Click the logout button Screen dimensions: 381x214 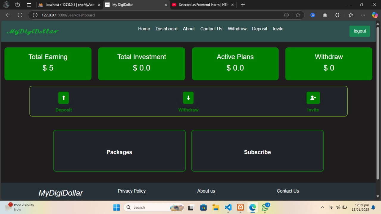[x=360, y=31]
